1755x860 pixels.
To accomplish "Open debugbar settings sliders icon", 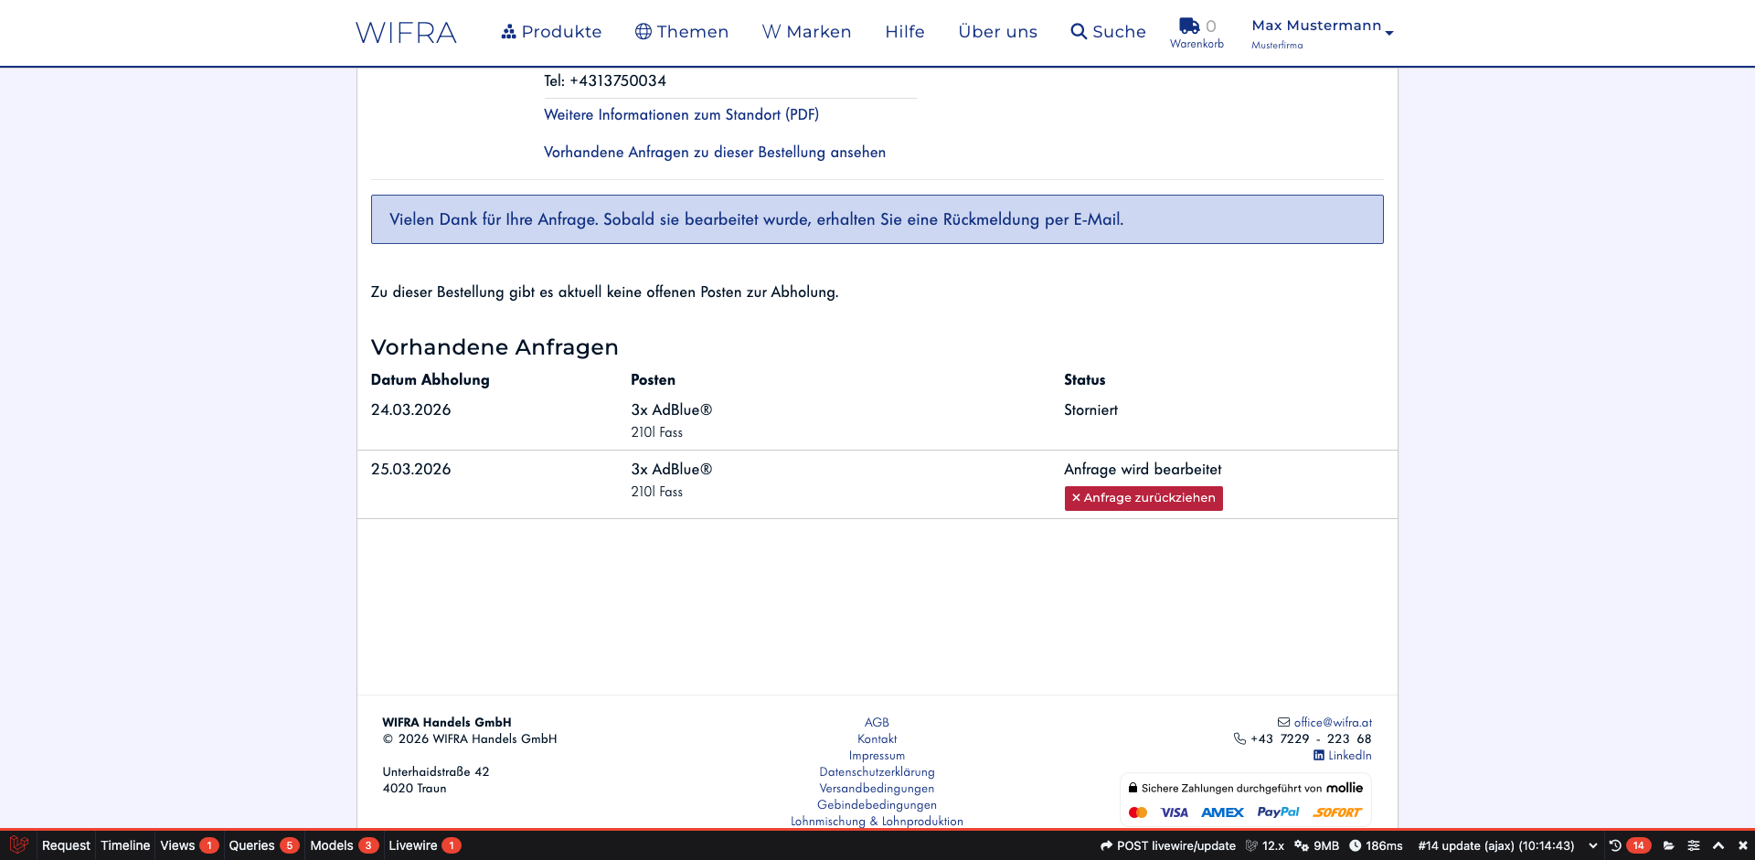I will click(x=1694, y=845).
